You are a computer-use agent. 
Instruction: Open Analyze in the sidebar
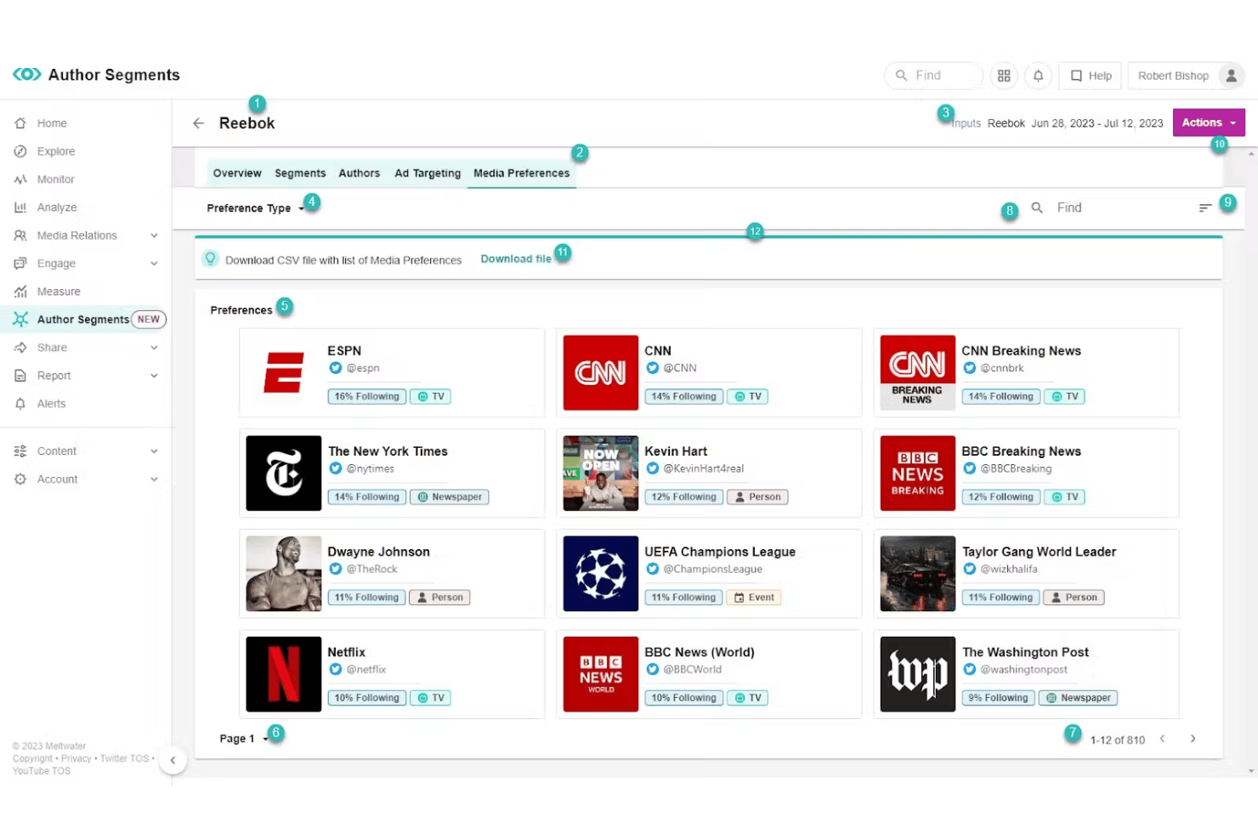click(x=57, y=207)
